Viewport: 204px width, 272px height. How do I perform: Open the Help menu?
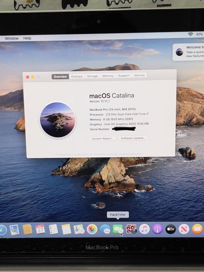click(27, 38)
